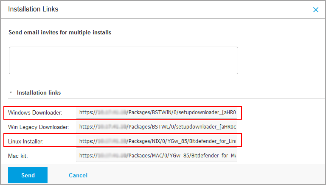Click the blurred IP address in Windows Downloader link

coord(112,113)
